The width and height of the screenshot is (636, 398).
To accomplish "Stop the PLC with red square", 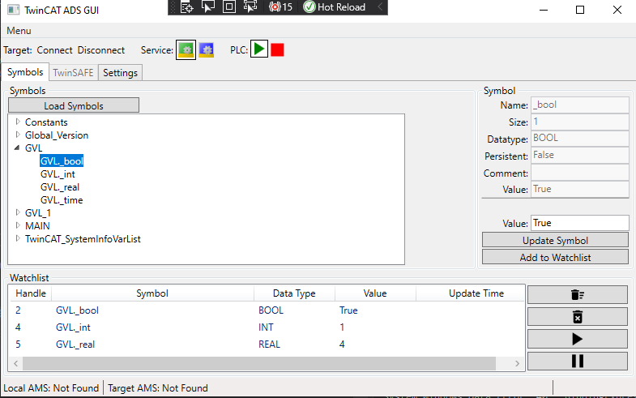I will click(277, 50).
